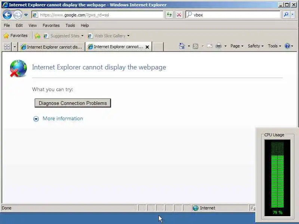Viewport: 299px width, 224px height.
Task: Open the File menu
Action: point(7,25)
